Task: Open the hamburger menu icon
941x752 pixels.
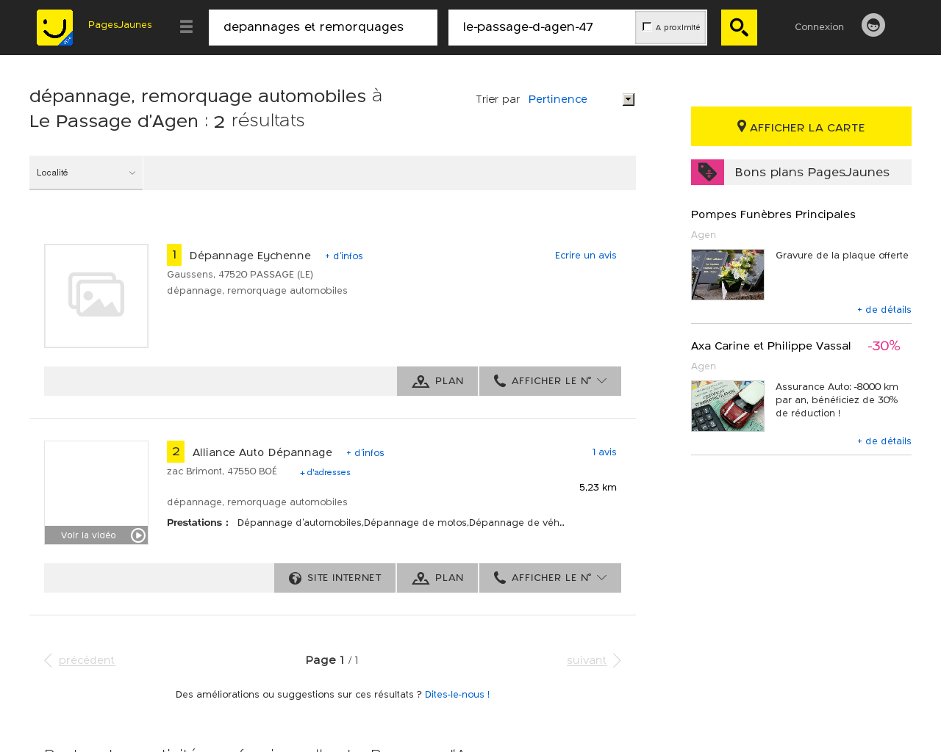Action: pyautogui.click(x=186, y=26)
